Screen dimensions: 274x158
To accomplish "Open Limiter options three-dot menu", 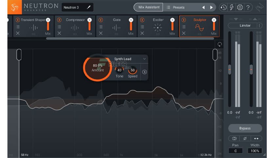I will (259, 25).
